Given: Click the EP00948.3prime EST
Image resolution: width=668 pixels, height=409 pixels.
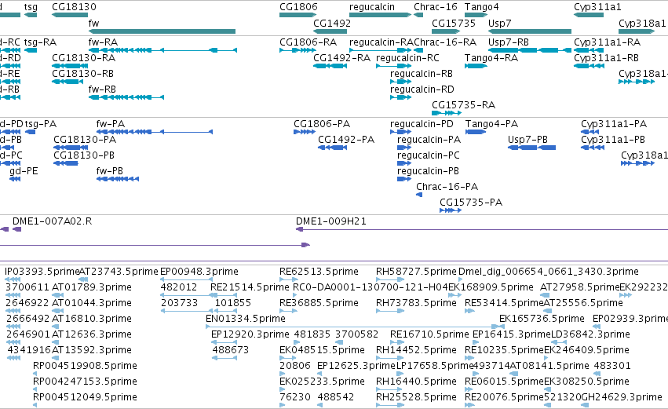Looking at the screenshot, I should [186, 279].
